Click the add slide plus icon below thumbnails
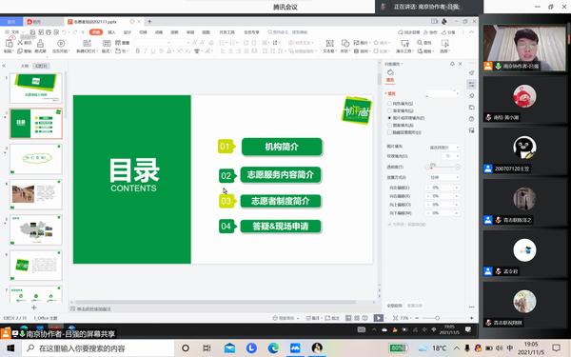 point(34,307)
